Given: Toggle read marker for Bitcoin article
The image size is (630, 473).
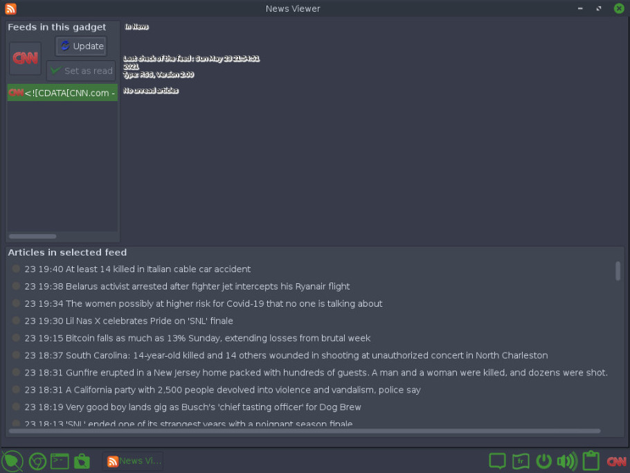Looking at the screenshot, I should coord(16,337).
